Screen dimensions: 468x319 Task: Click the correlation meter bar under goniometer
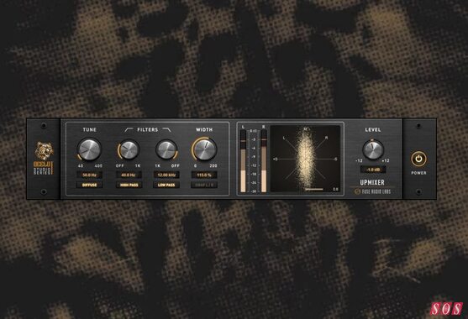click(x=314, y=189)
